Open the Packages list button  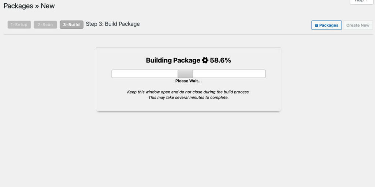point(326,25)
